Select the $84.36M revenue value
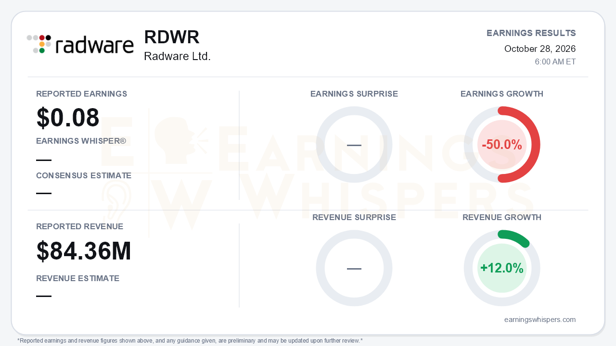 [x=84, y=251]
